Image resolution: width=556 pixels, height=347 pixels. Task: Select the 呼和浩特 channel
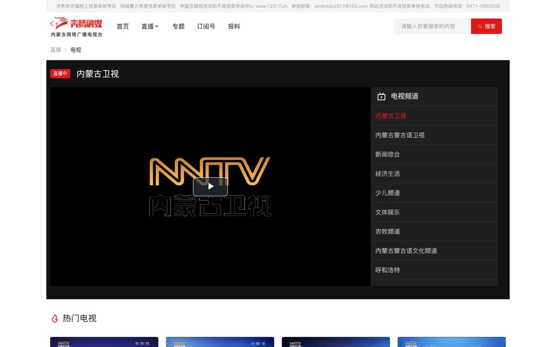(434, 270)
